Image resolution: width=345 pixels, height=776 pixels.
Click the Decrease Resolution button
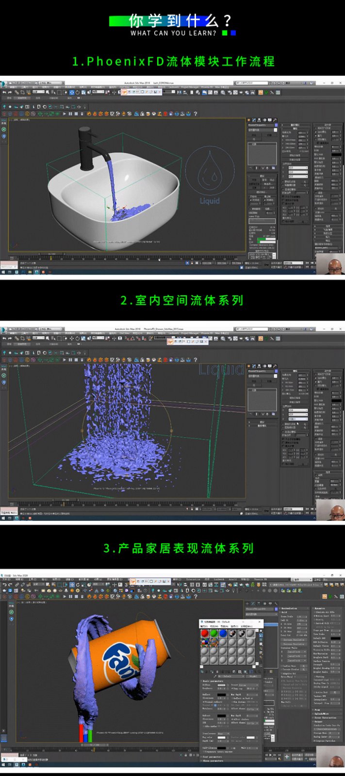click(x=294, y=644)
